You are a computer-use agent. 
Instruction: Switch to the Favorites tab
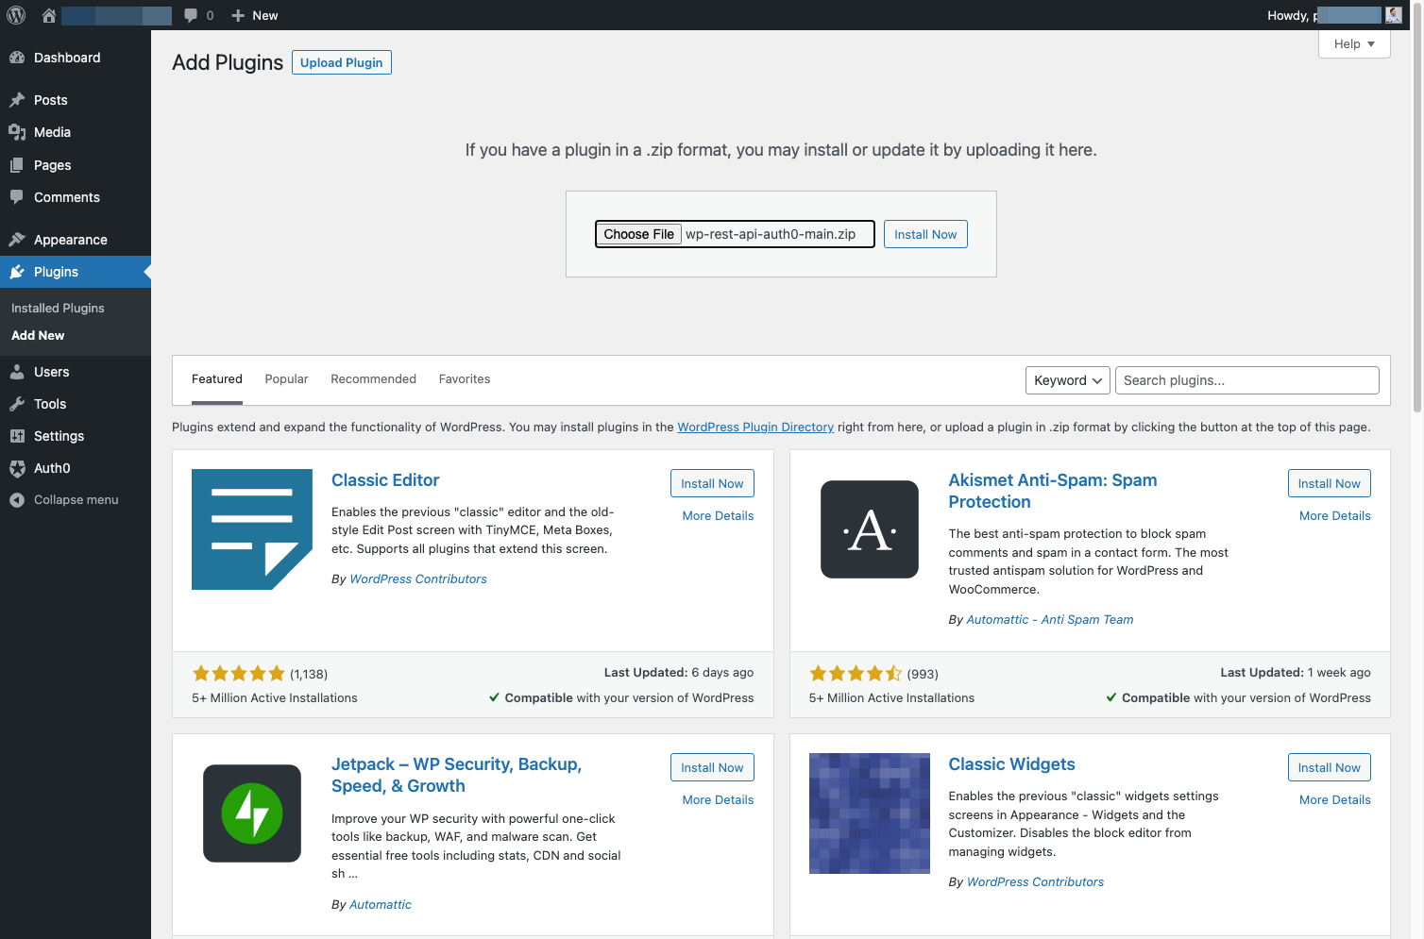tap(465, 379)
